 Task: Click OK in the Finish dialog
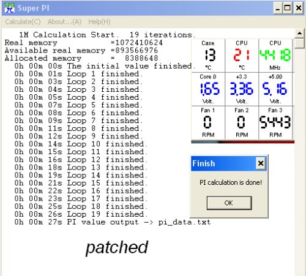tap(229, 203)
